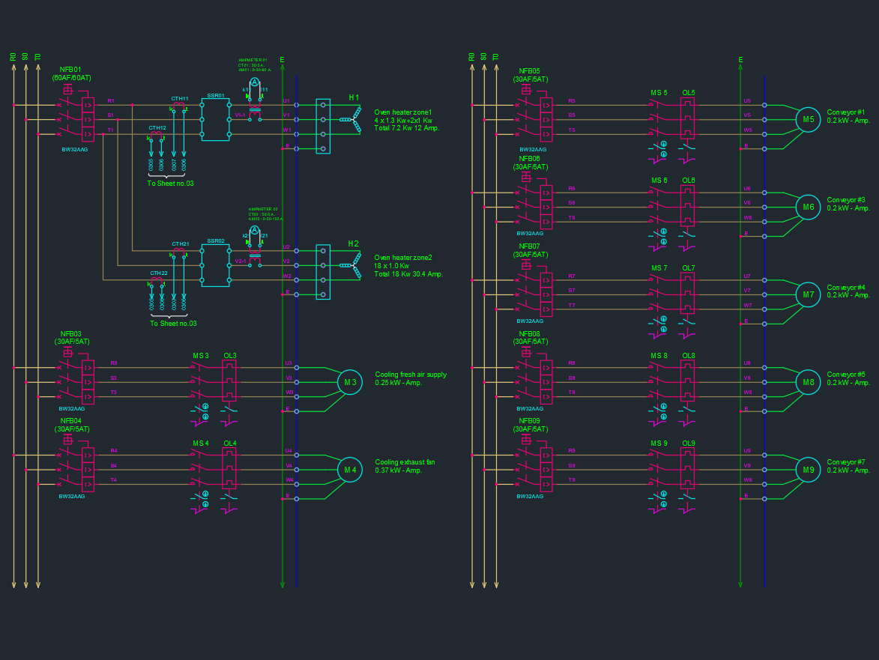The image size is (879, 660).
Task: Select the OL4 overload relay symbol
Action: pyautogui.click(x=229, y=468)
